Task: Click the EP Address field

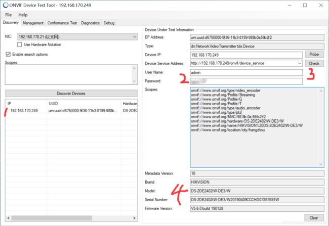Action: 257,37
